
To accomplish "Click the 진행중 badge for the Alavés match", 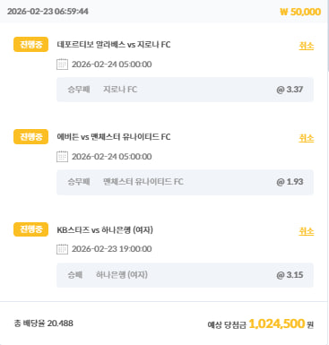I will coord(30,45).
